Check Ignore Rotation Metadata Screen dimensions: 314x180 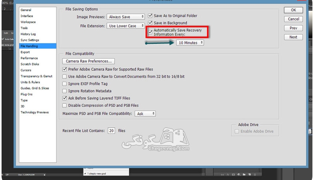64,91
